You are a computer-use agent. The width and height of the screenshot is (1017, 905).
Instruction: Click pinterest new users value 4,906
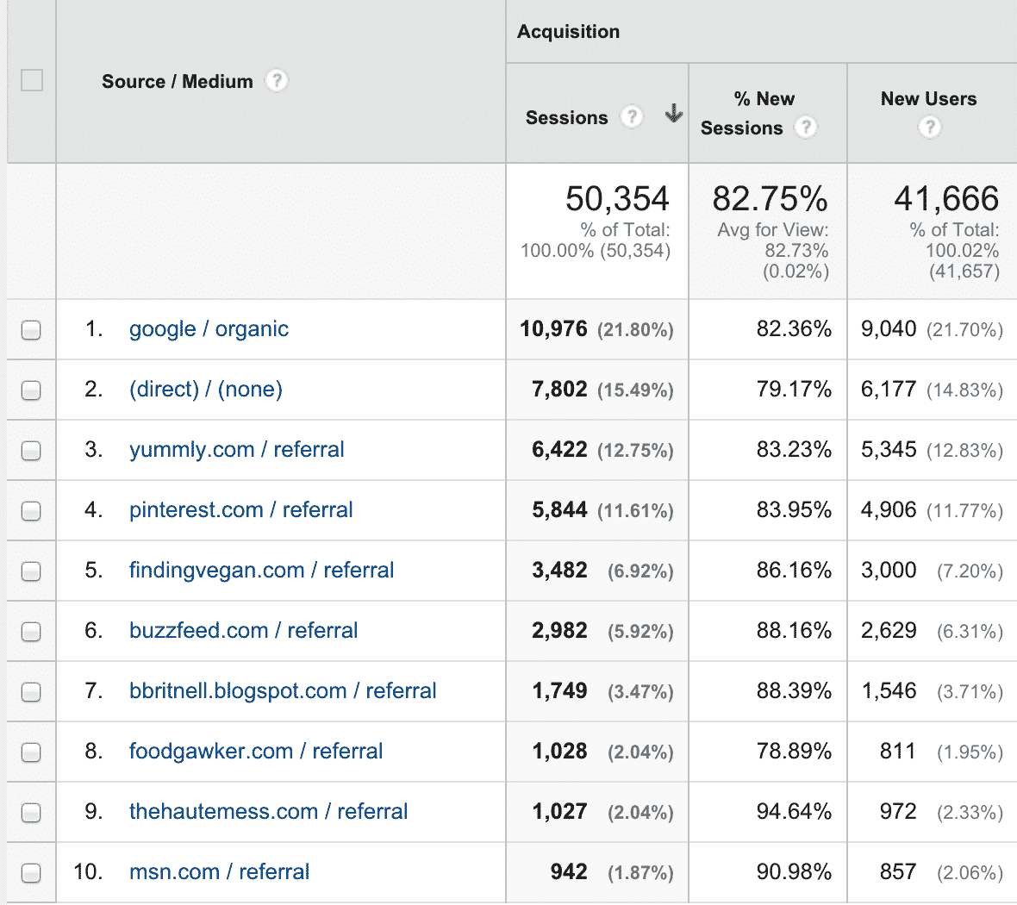tap(889, 510)
